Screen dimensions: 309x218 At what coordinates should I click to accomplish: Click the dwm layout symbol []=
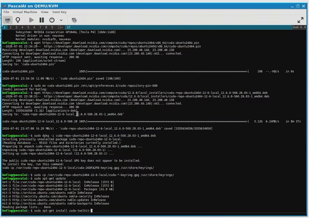[60, 27]
